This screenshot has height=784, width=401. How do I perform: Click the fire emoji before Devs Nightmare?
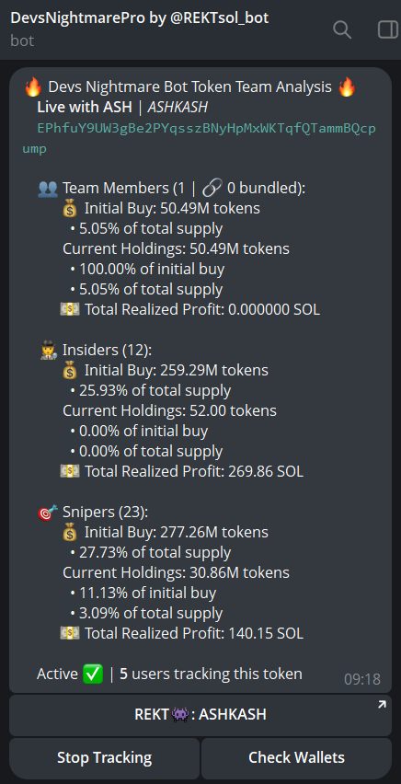[x=33, y=87]
